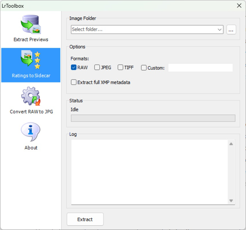Screen dimensions: 246x230
Task: Close the LrToolbox window
Action: pyautogui.click(x=239, y=6)
